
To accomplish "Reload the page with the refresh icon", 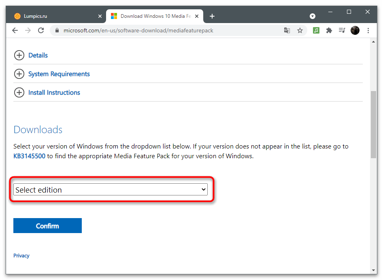I will click(x=41, y=30).
